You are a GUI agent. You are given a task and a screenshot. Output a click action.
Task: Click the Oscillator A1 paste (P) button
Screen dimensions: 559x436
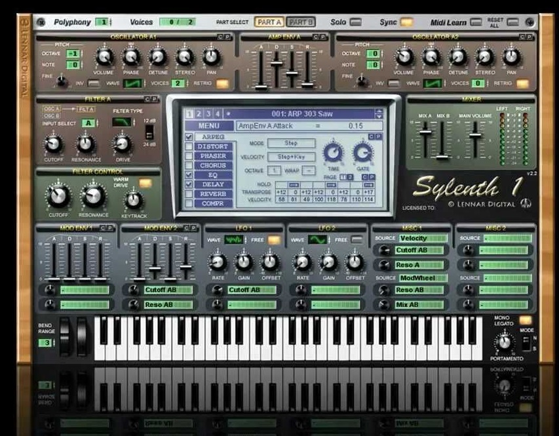coord(227,37)
